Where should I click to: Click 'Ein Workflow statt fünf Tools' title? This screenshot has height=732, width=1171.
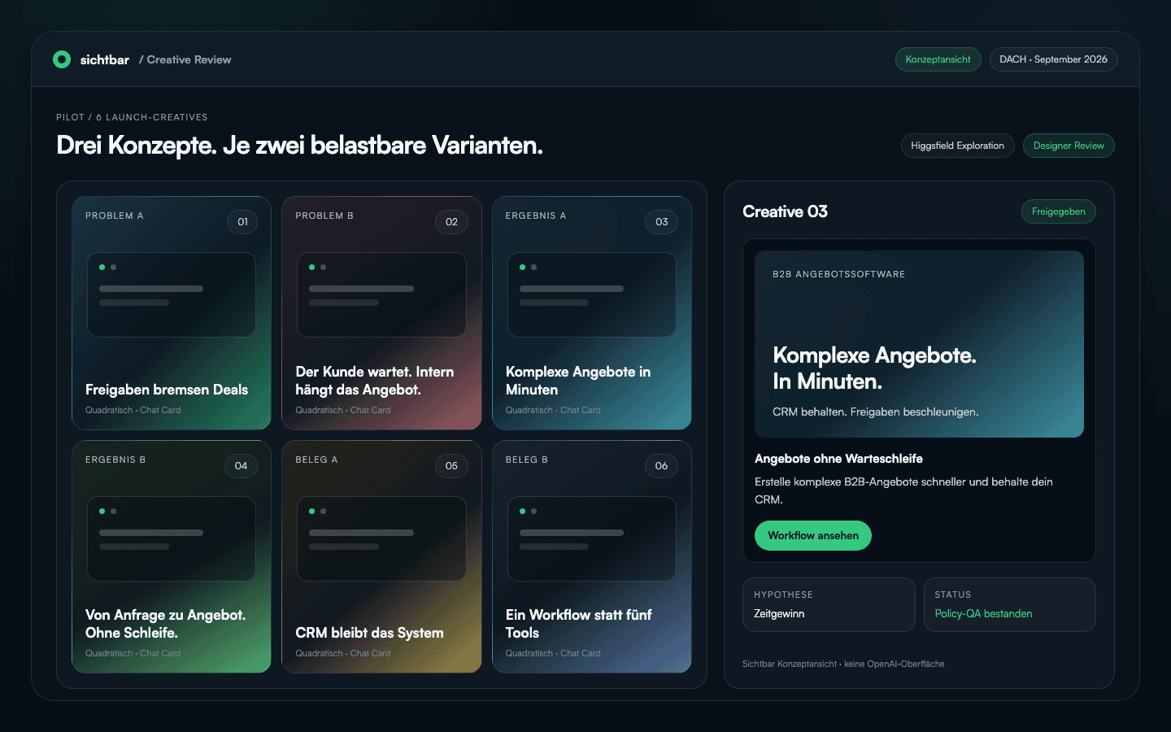579,624
